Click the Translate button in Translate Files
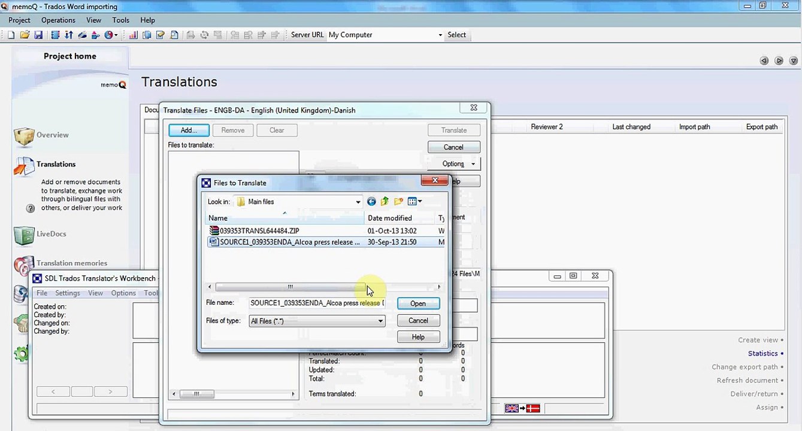 (x=454, y=130)
